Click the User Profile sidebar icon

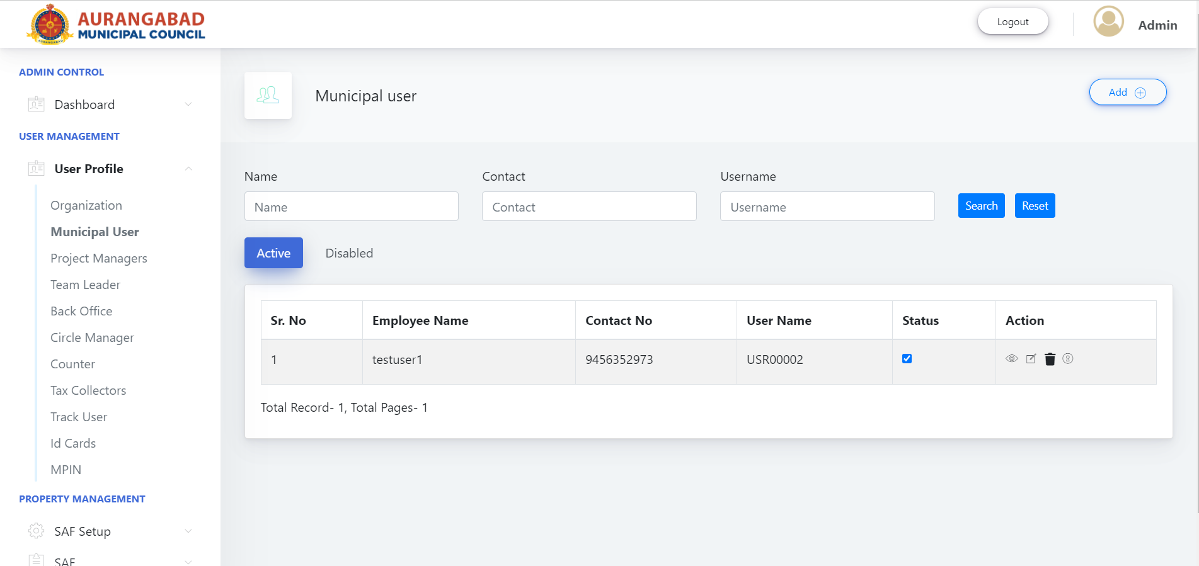(x=36, y=169)
